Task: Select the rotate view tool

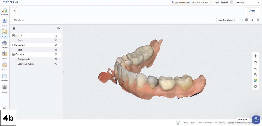Action: [x=255, y=62]
